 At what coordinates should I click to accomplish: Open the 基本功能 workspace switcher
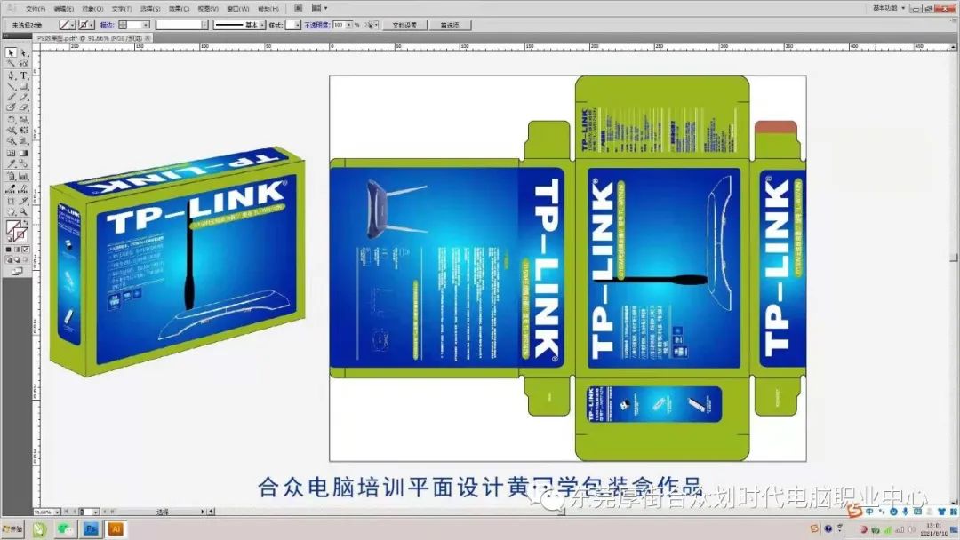click(889, 8)
